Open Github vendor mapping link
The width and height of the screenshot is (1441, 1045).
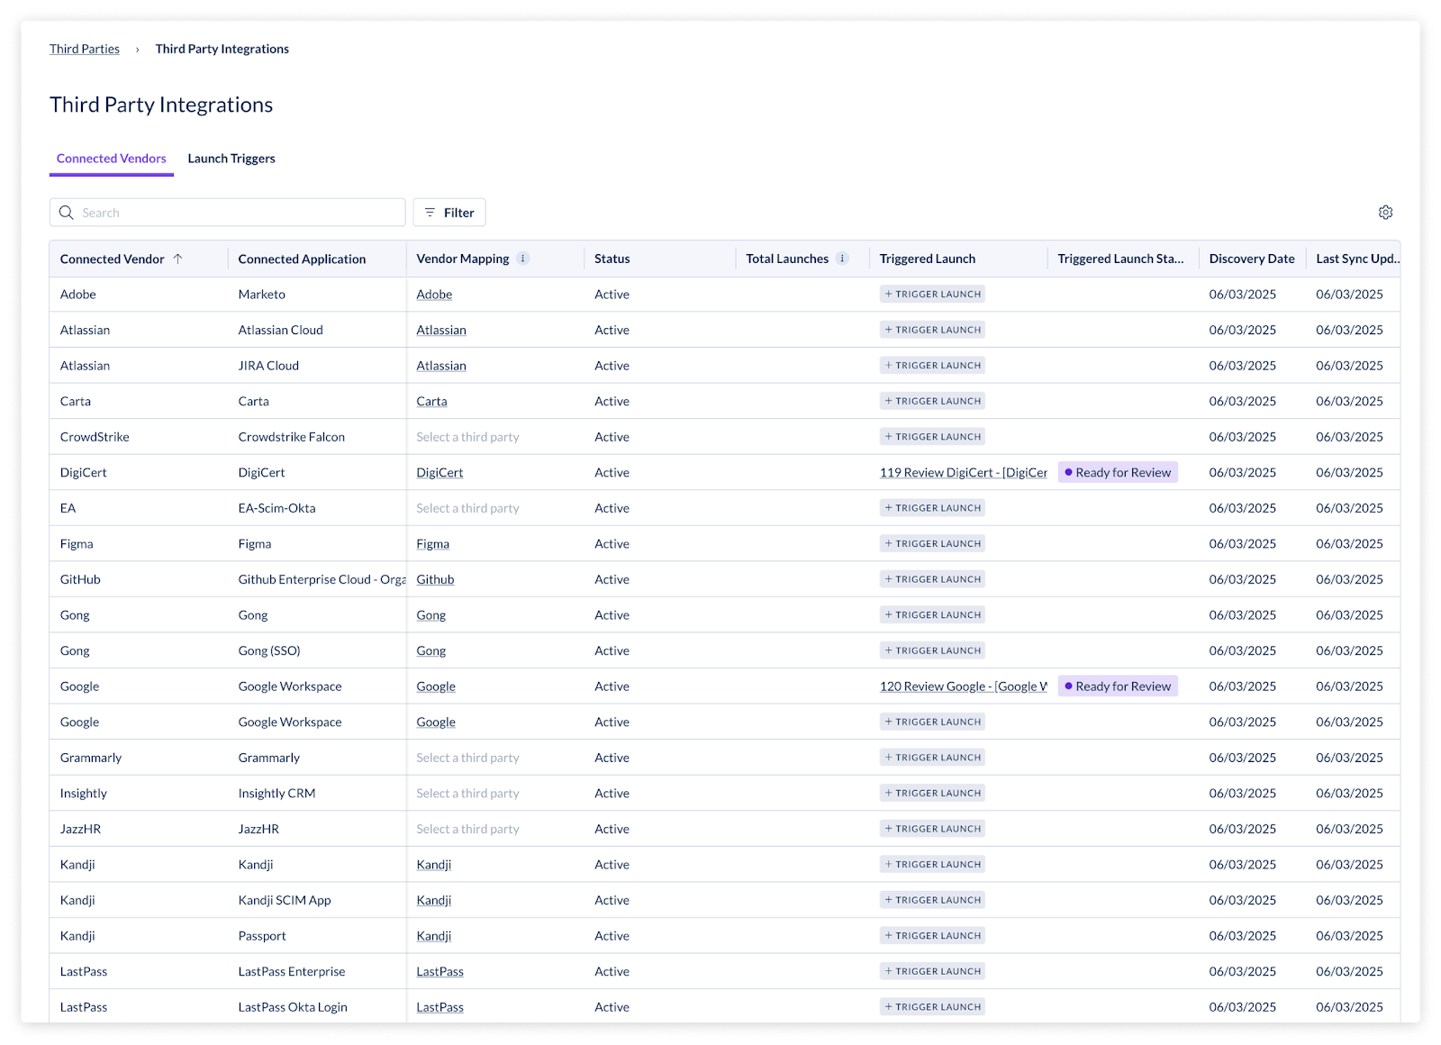[x=435, y=579]
